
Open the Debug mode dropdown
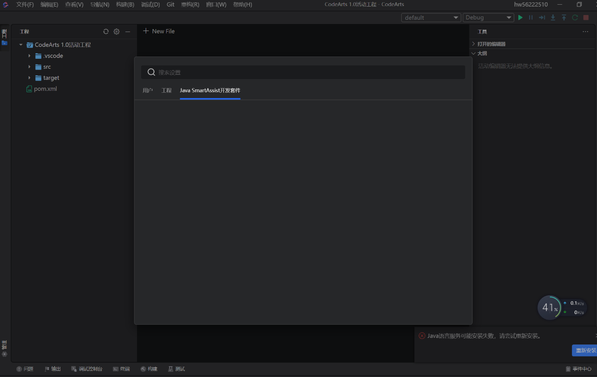click(x=488, y=17)
